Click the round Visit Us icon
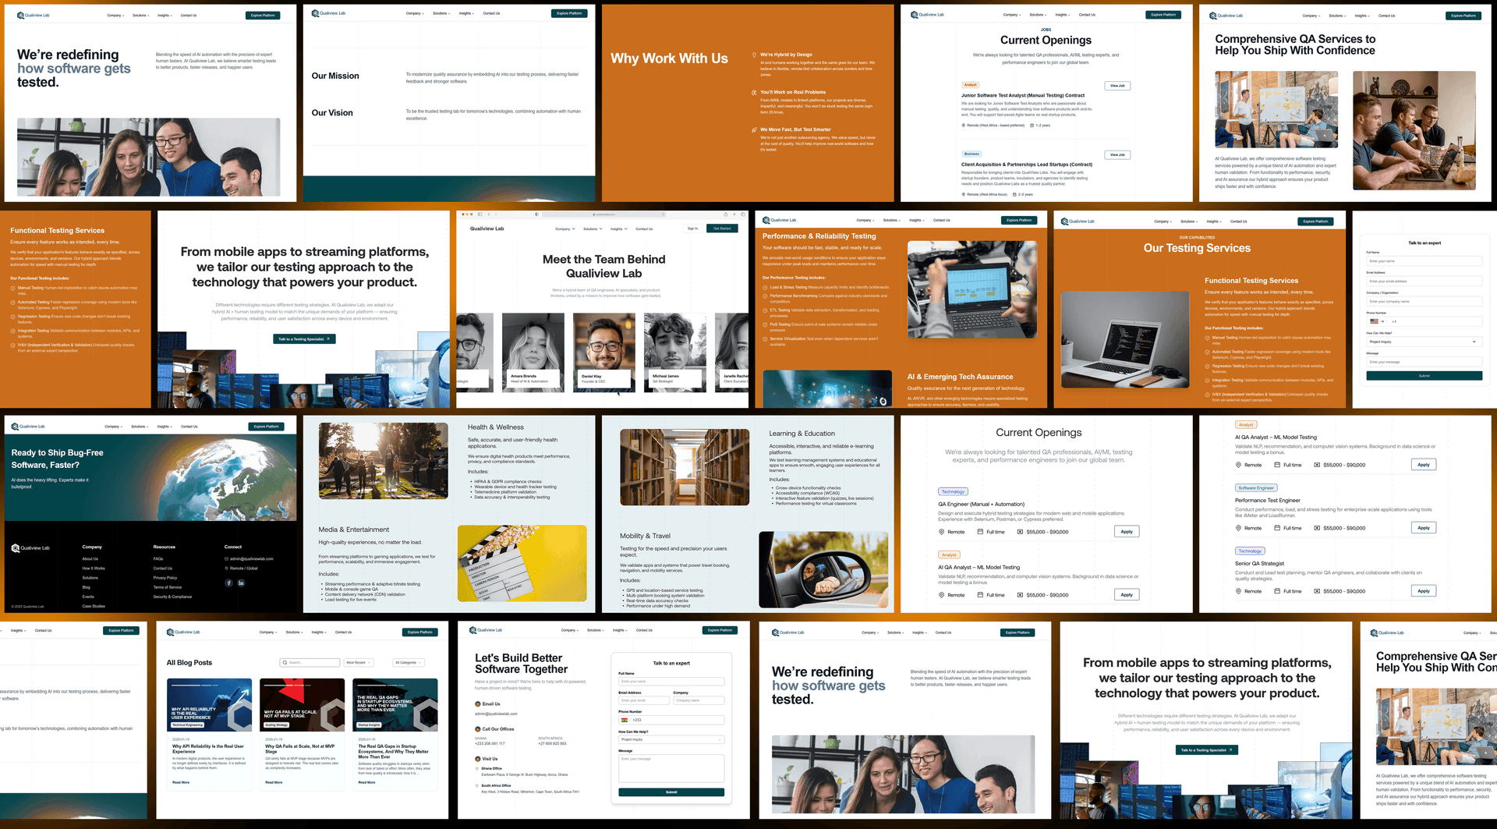 (x=478, y=759)
